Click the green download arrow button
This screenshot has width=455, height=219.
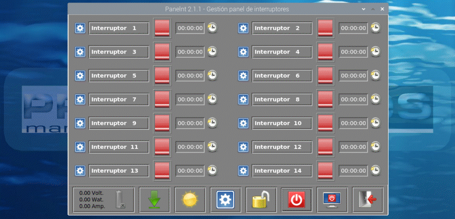point(155,200)
